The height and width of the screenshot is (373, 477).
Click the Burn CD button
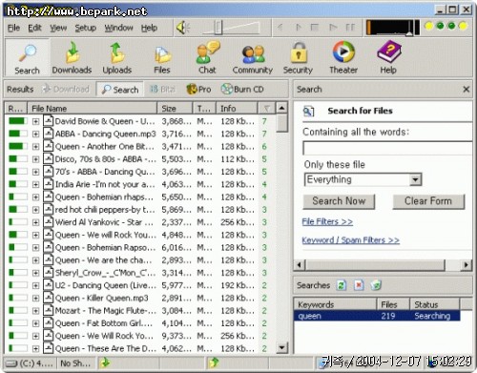242,90
